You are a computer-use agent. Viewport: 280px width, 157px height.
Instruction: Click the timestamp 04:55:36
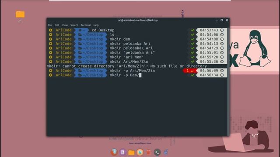tap(209, 61)
